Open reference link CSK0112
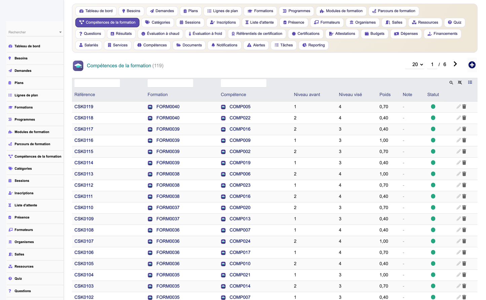This screenshot has height=300, width=486. tap(84, 185)
